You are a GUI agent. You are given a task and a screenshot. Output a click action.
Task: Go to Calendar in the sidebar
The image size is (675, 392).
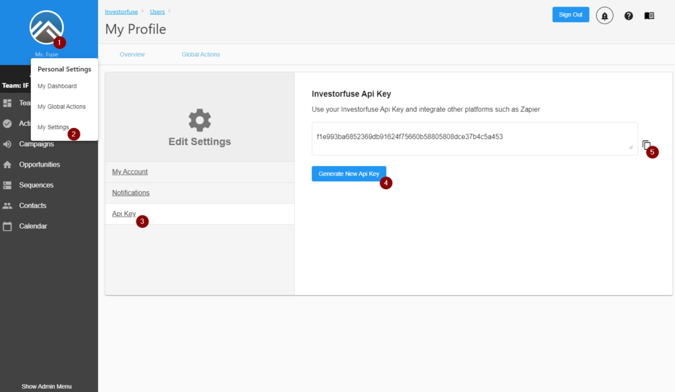pos(33,226)
